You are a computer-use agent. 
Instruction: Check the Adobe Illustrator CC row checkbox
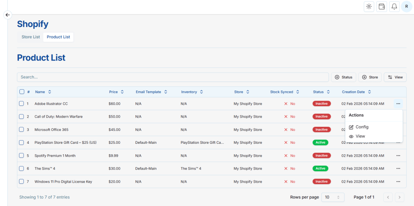(21, 104)
